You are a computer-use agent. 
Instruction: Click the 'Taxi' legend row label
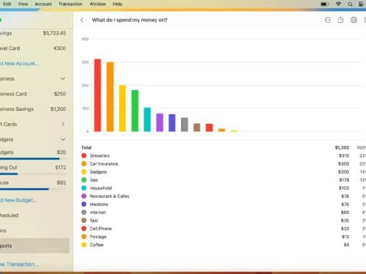coord(94,221)
